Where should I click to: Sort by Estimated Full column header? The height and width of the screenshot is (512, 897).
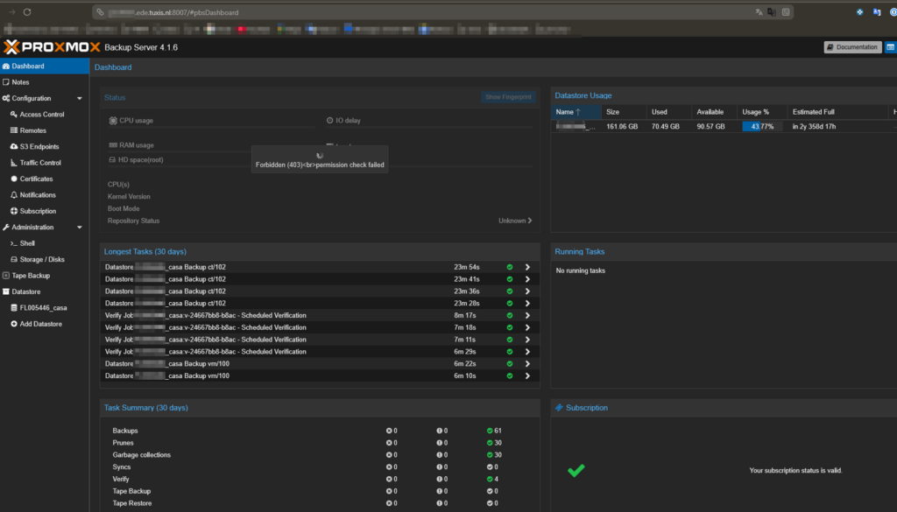(x=837, y=112)
